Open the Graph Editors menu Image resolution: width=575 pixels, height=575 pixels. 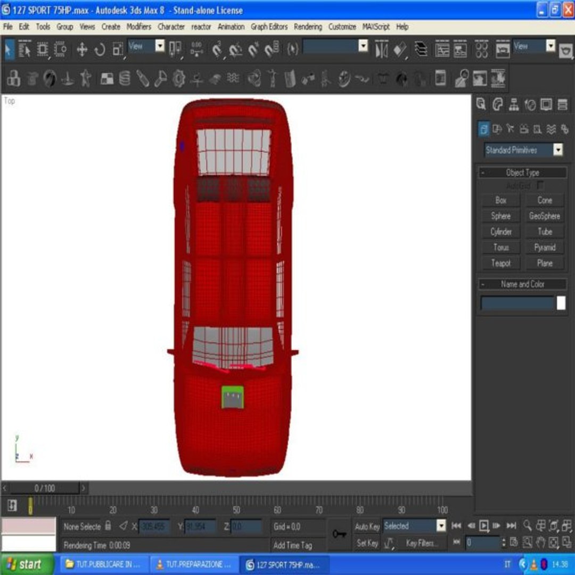(x=269, y=27)
